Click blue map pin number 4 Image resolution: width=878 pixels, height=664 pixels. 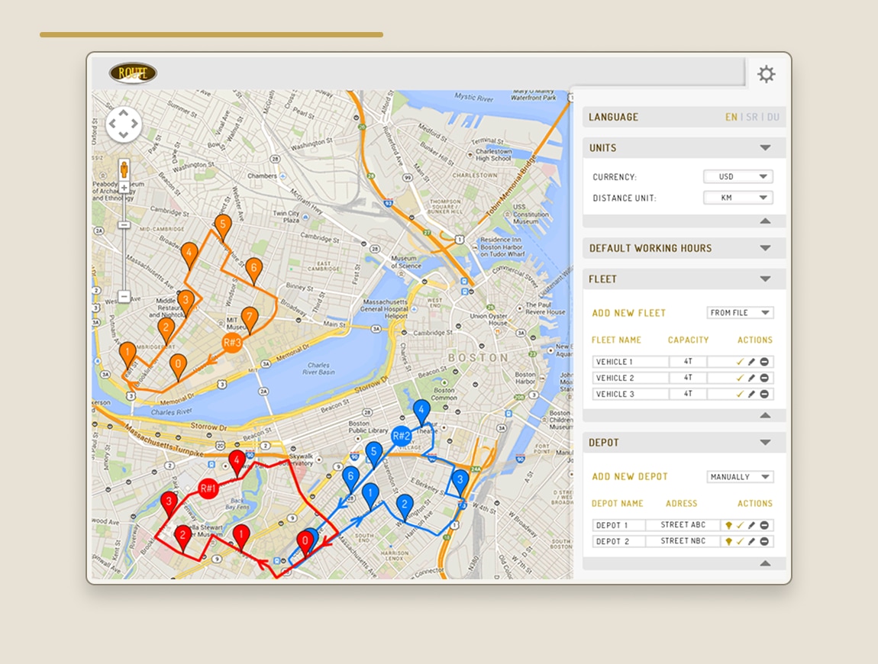421,413
